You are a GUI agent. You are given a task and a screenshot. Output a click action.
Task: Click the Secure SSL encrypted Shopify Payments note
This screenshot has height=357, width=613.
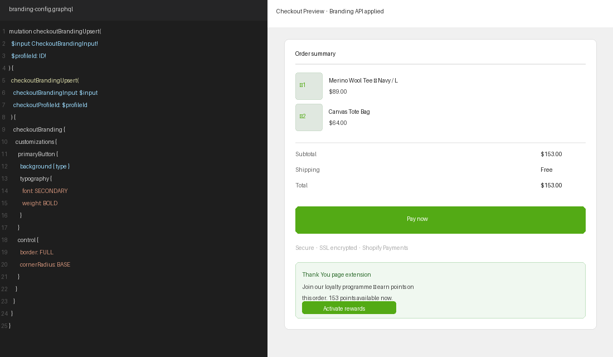click(352, 248)
